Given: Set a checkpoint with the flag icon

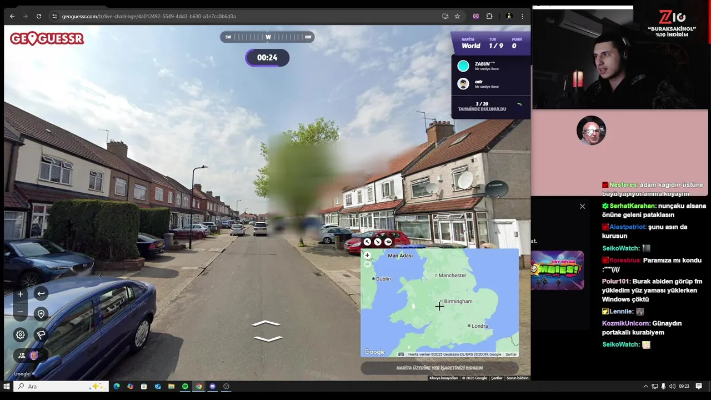Looking at the screenshot, I should 41,334.
